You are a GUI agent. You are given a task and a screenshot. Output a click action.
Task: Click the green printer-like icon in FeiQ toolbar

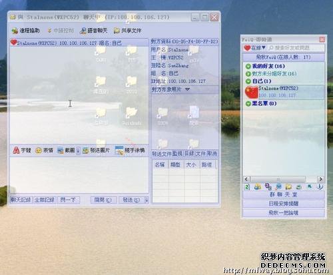coord(299,187)
